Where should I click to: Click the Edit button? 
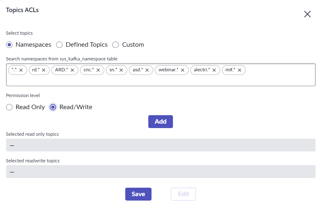(183, 194)
